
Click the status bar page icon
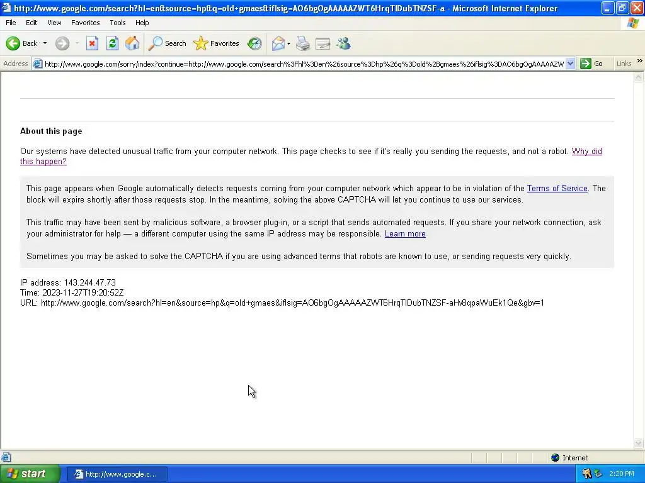[x=6, y=457]
